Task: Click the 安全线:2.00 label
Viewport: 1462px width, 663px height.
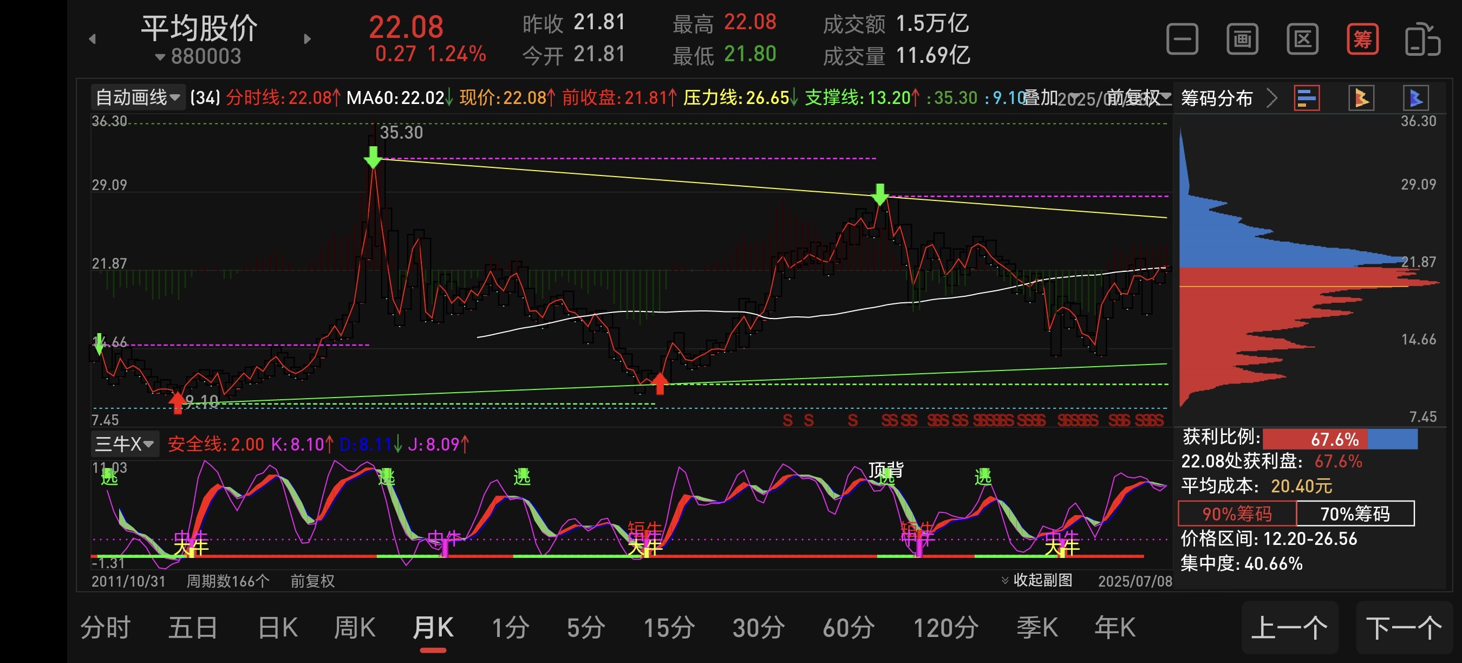Action: click(216, 444)
